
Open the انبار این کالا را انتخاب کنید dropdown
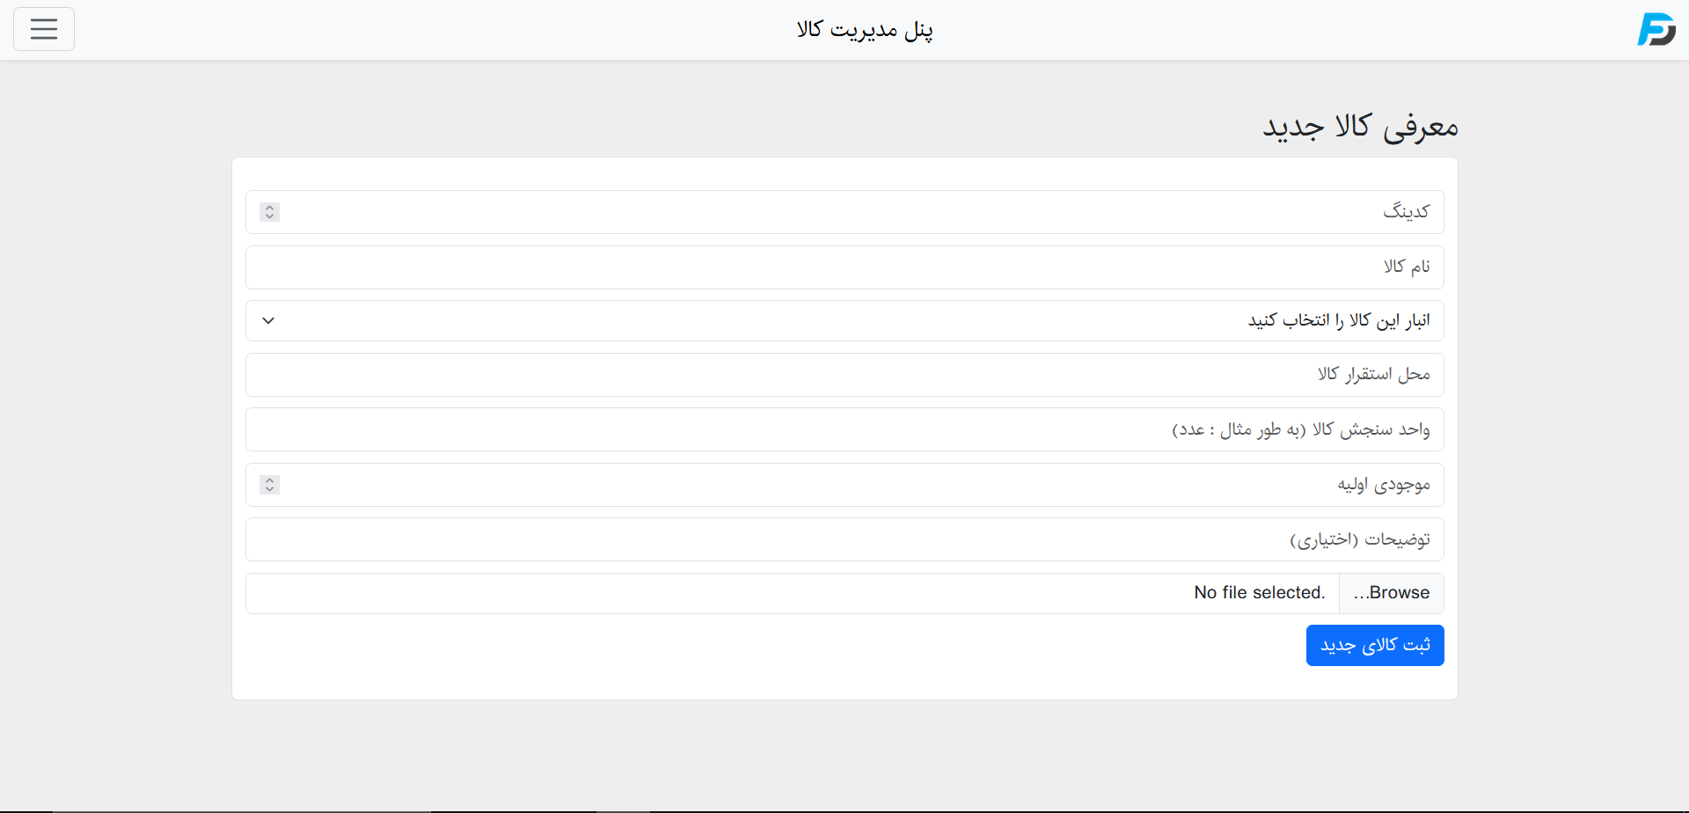coord(844,321)
